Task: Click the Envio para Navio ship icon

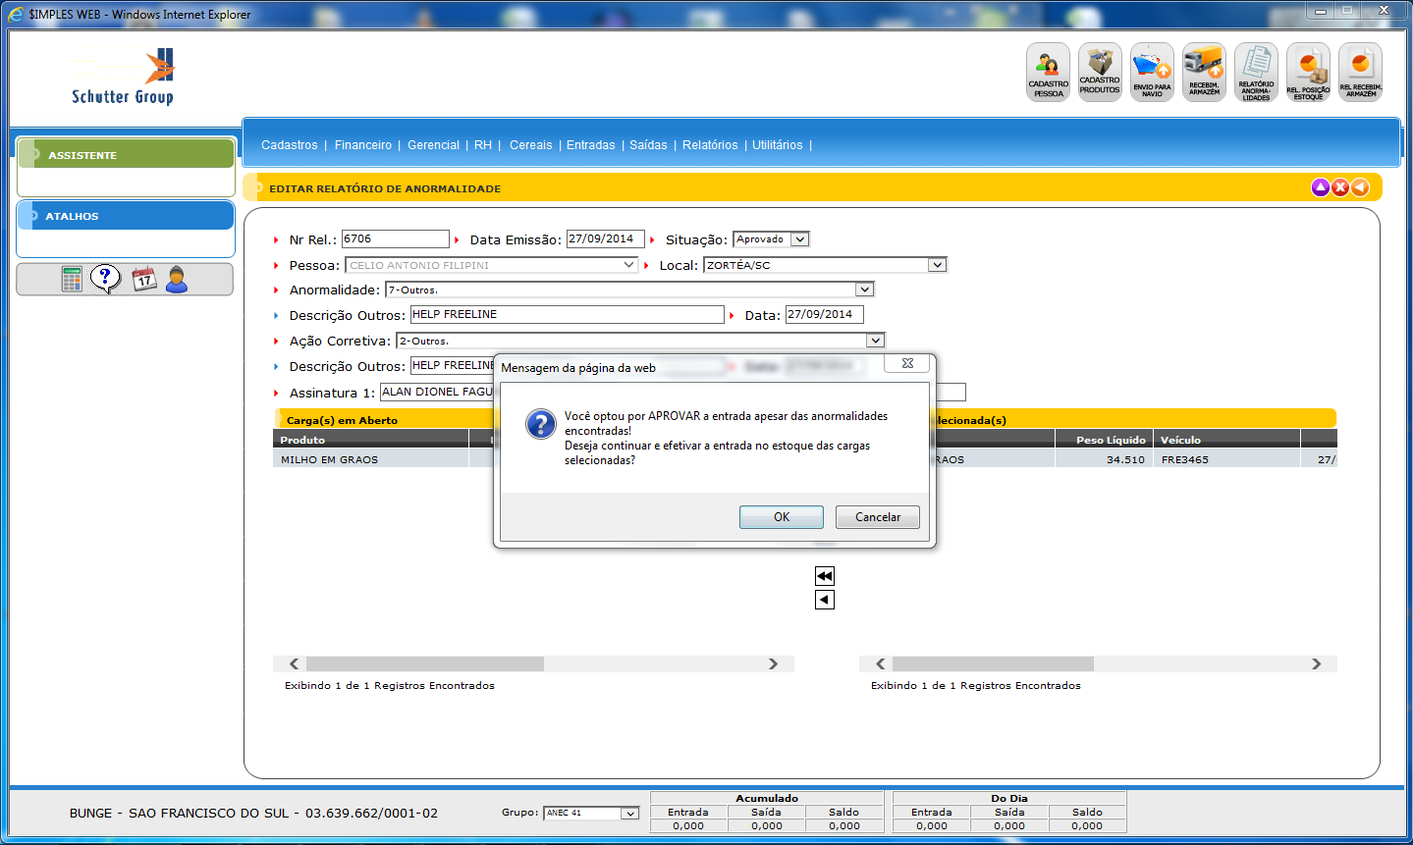Action: [x=1152, y=72]
